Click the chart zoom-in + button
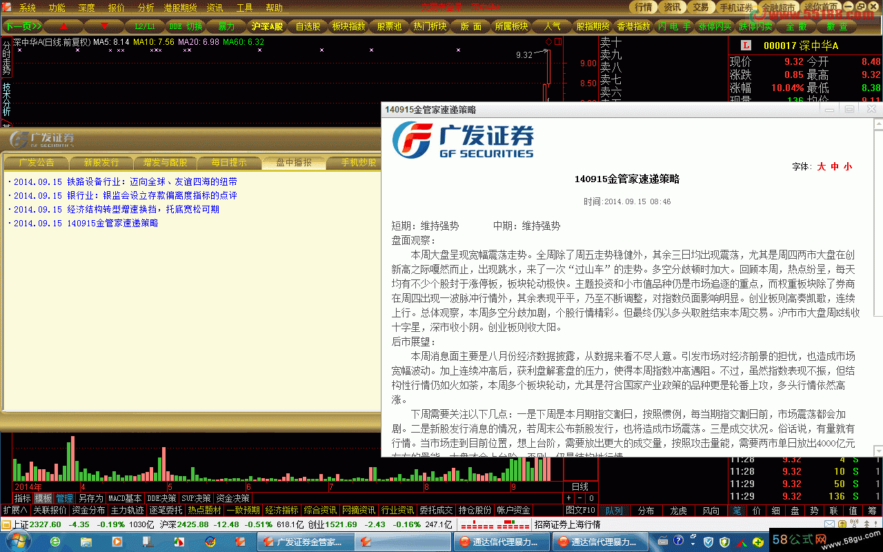The height and width of the screenshot is (552, 883). pyautogui.click(x=569, y=497)
